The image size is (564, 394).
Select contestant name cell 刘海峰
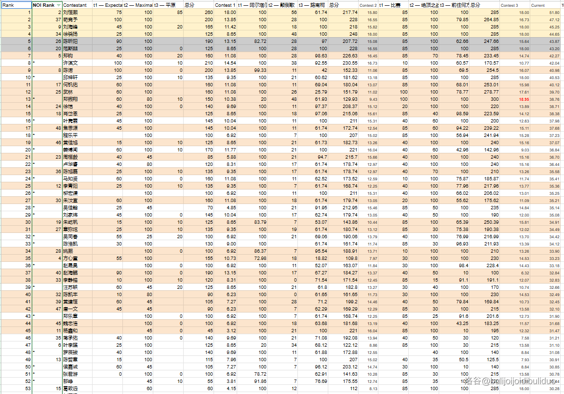click(76, 27)
